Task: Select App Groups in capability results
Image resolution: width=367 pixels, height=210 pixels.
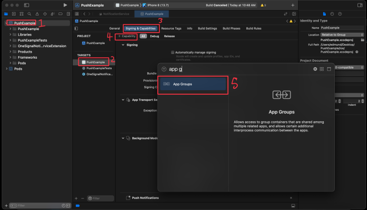Action: 194,84
